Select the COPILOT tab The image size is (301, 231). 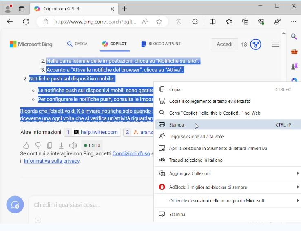click(115, 44)
